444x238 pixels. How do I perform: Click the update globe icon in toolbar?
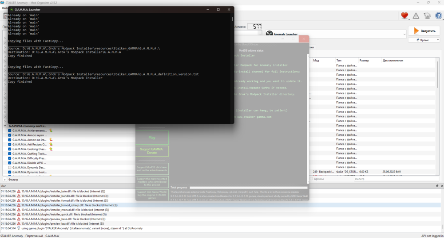click(x=427, y=16)
